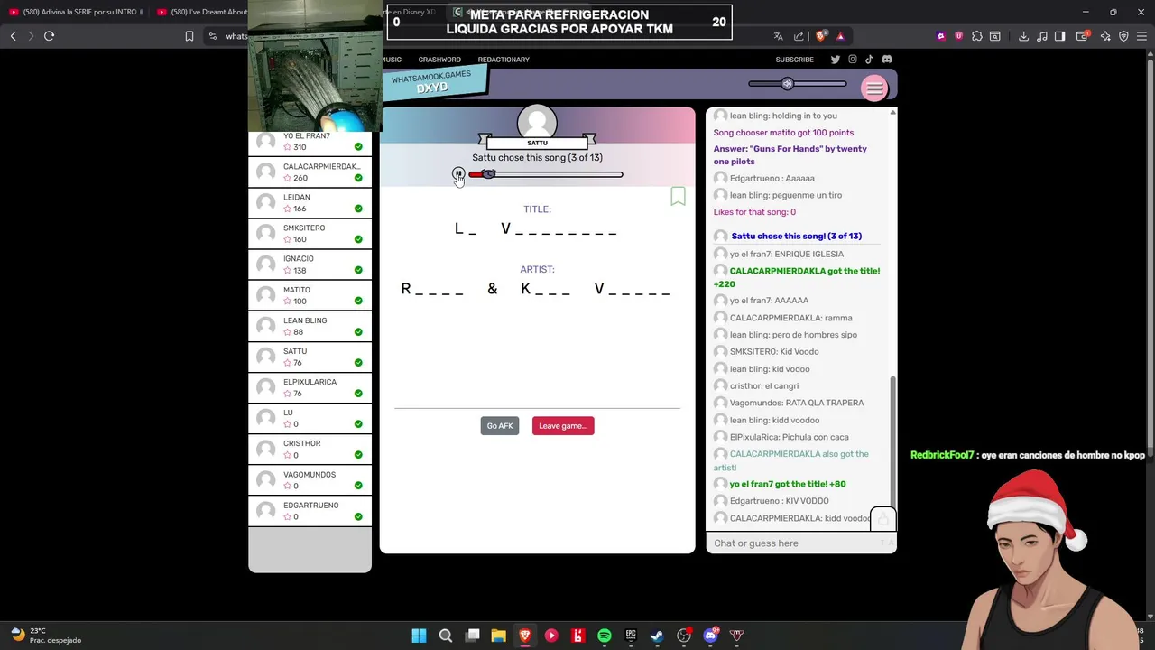The image size is (1155, 650).
Task: Open the browser extensions puzzle icon
Action: click(x=977, y=36)
